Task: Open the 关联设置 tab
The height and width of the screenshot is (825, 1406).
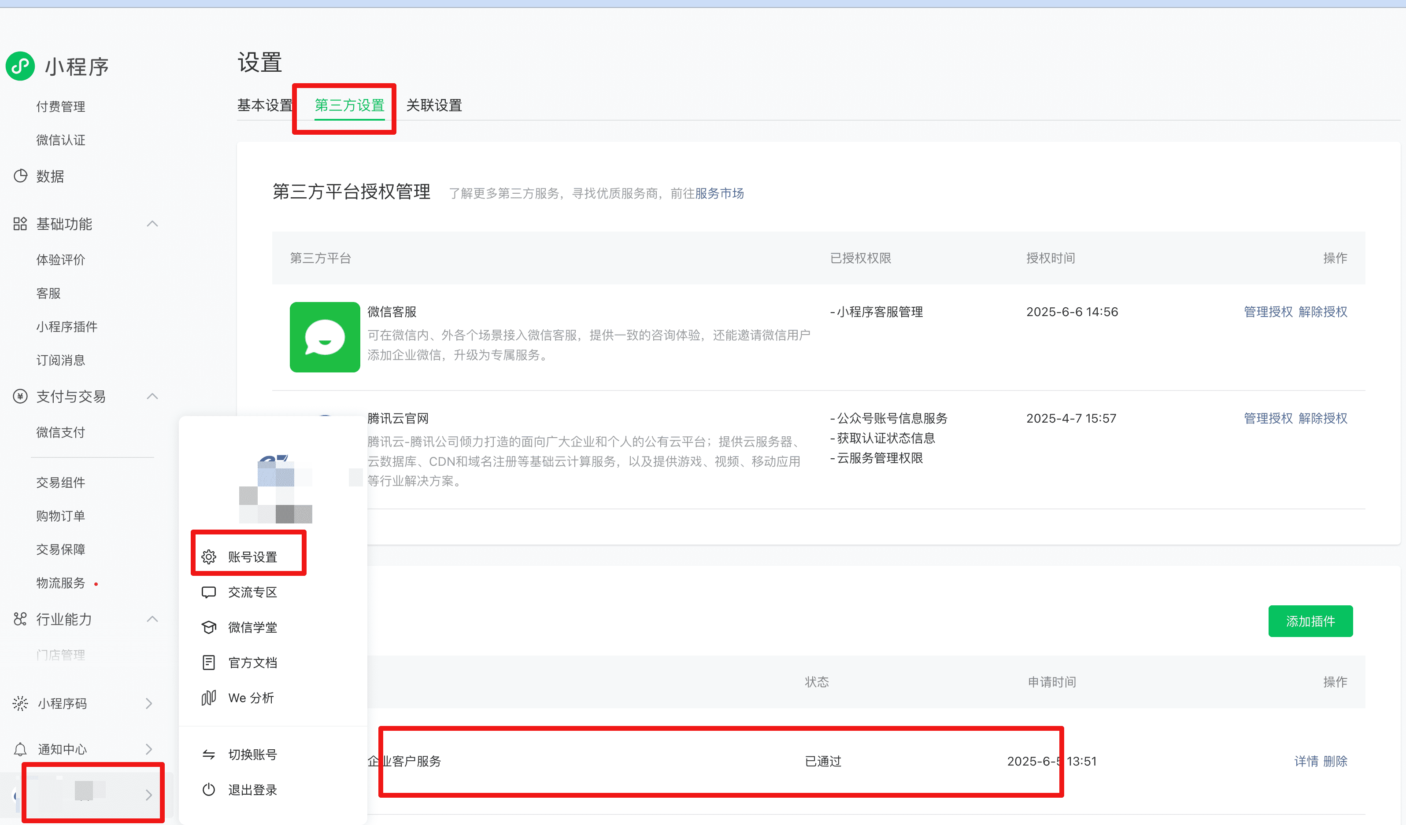Action: pos(434,105)
